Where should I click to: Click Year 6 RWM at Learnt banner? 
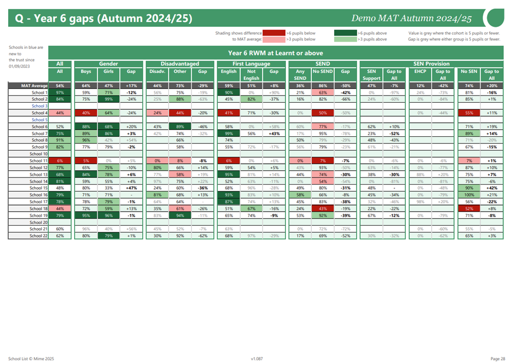point(276,53)
